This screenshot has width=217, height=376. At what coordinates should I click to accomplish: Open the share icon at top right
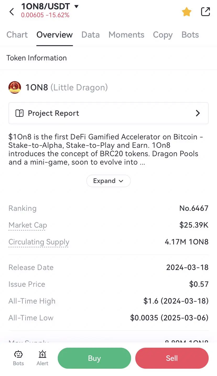(205, 12)
